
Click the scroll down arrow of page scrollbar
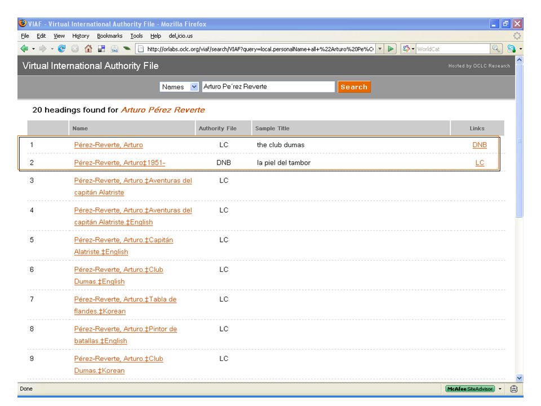tap(519, 378)
